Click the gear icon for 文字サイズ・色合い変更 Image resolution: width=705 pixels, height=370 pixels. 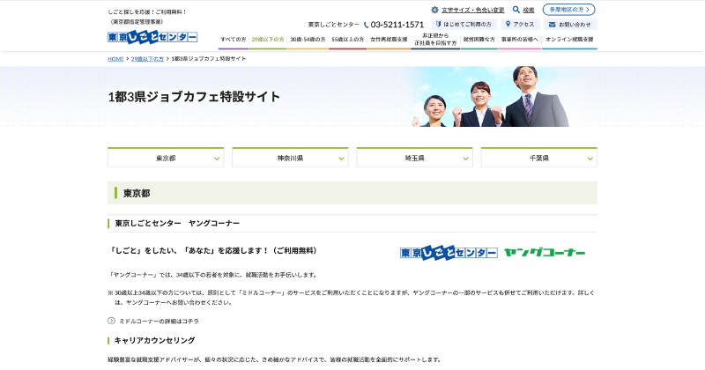434,10
